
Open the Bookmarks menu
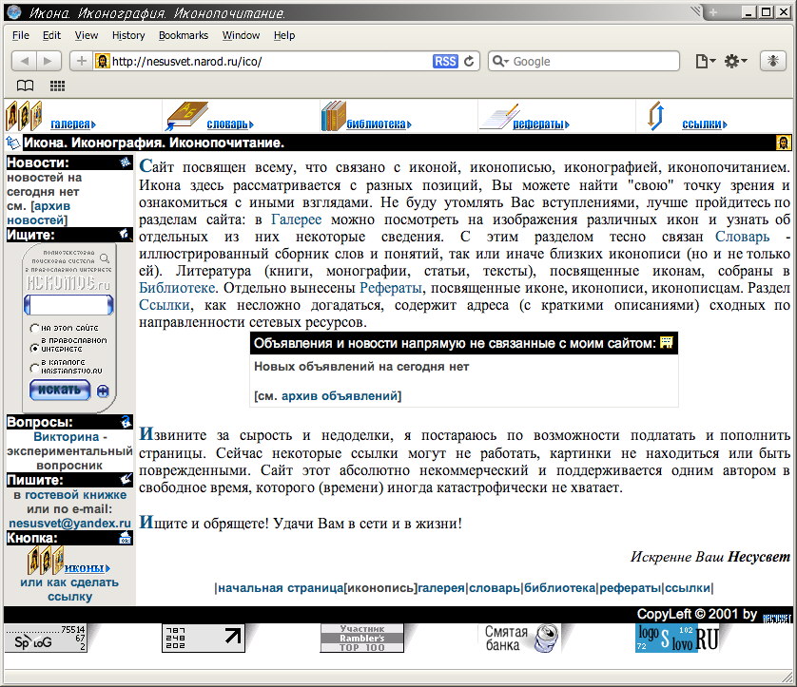click(x=183, y=35)
